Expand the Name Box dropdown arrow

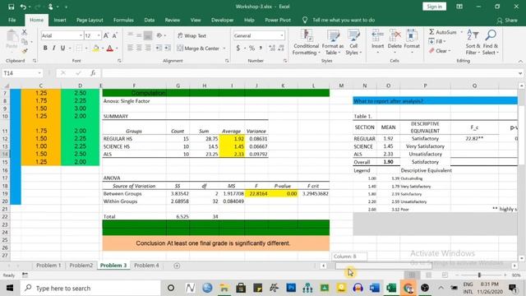click(39, 73)
